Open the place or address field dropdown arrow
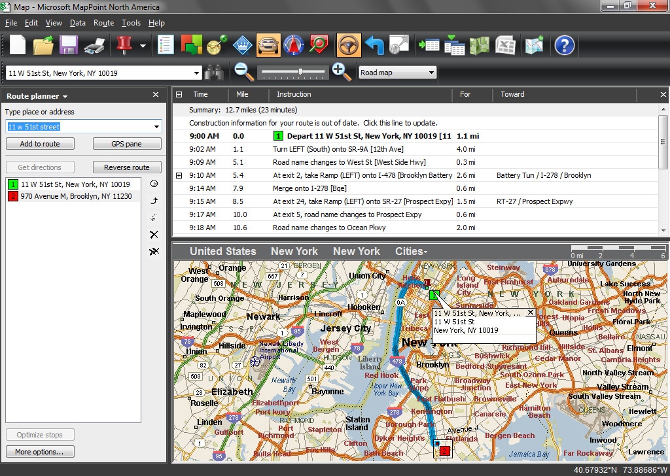 click(x=156, y=127)
